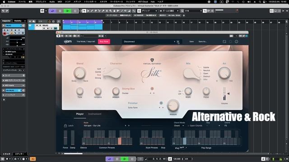Click the plugin info circle icon

click(237, 41)
